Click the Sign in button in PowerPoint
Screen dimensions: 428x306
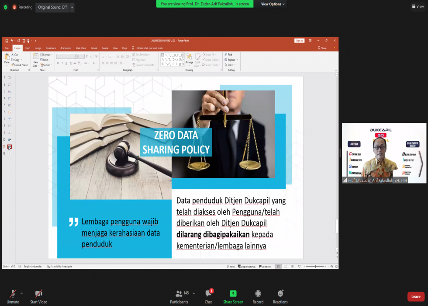[299, 41]
